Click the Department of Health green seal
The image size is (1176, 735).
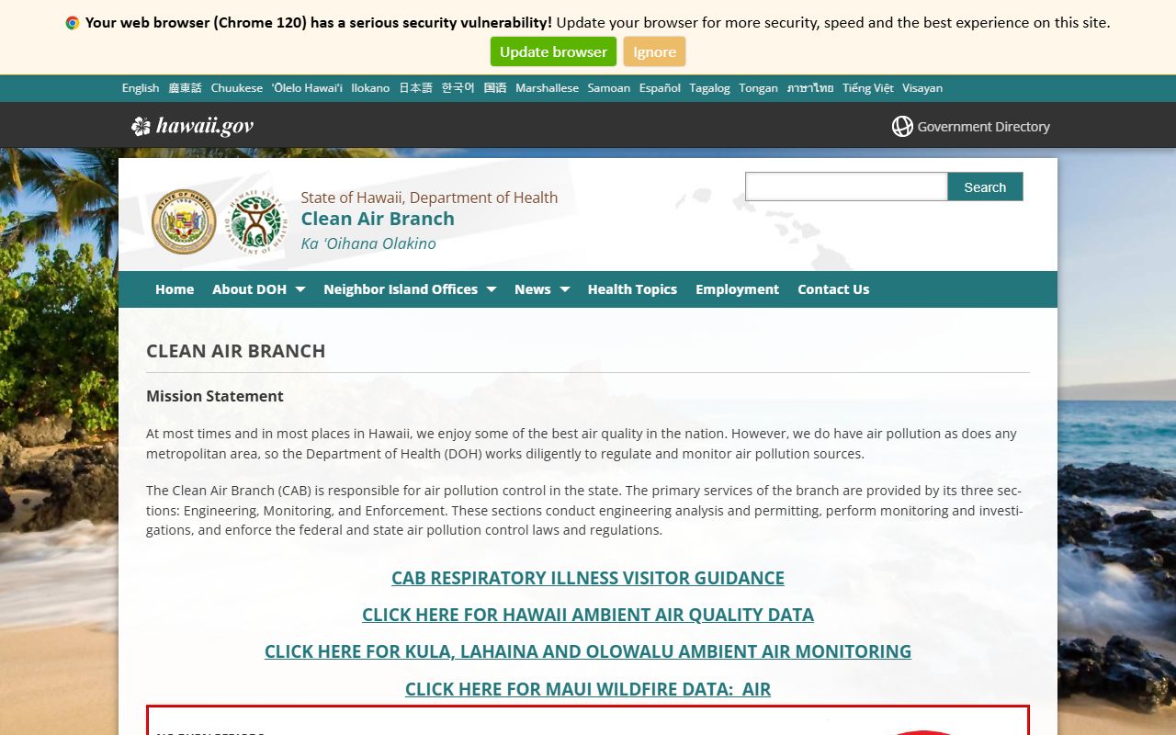[256, 221]
